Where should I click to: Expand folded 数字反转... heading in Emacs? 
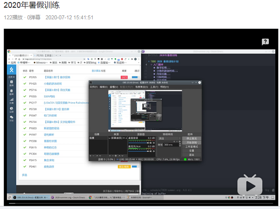[x=163, y=68]
